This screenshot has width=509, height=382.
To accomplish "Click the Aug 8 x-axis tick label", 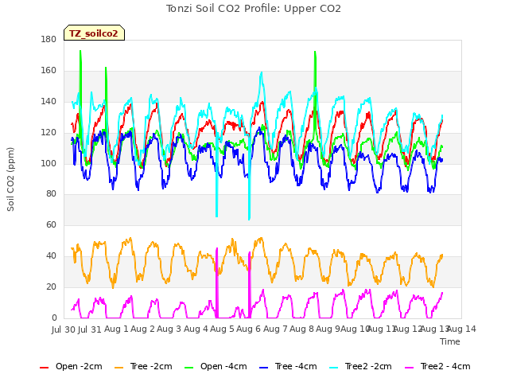I will (x=301, y=329).
